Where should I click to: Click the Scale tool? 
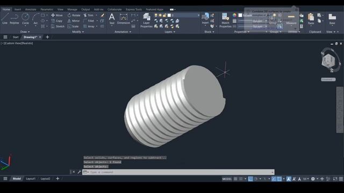pyautogui.click(x=73, y=26)
